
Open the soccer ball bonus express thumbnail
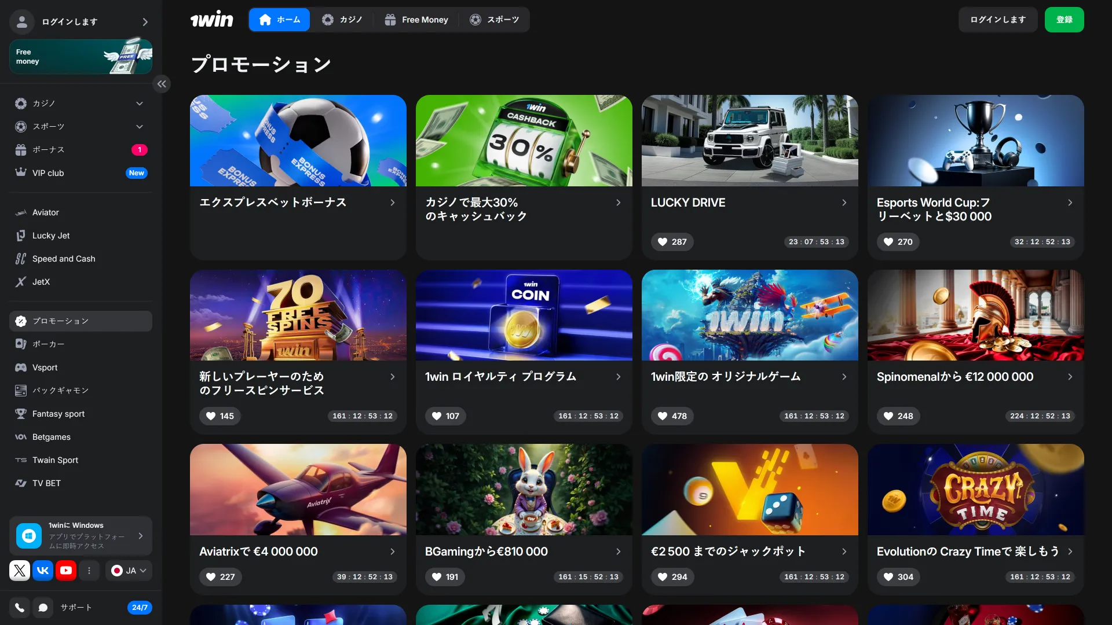coord(298,141)
